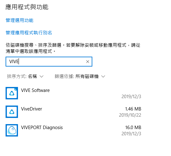The height and width of the screenshot is (156, 171).
Task: Click the 16.0 MB size value
Action: [x=133, y=128]
